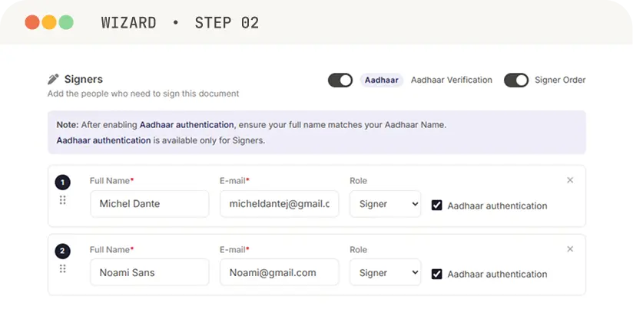Click the E-mail field with micheldantej@gmail
633x319 pixels.
(x=280, y=204)
